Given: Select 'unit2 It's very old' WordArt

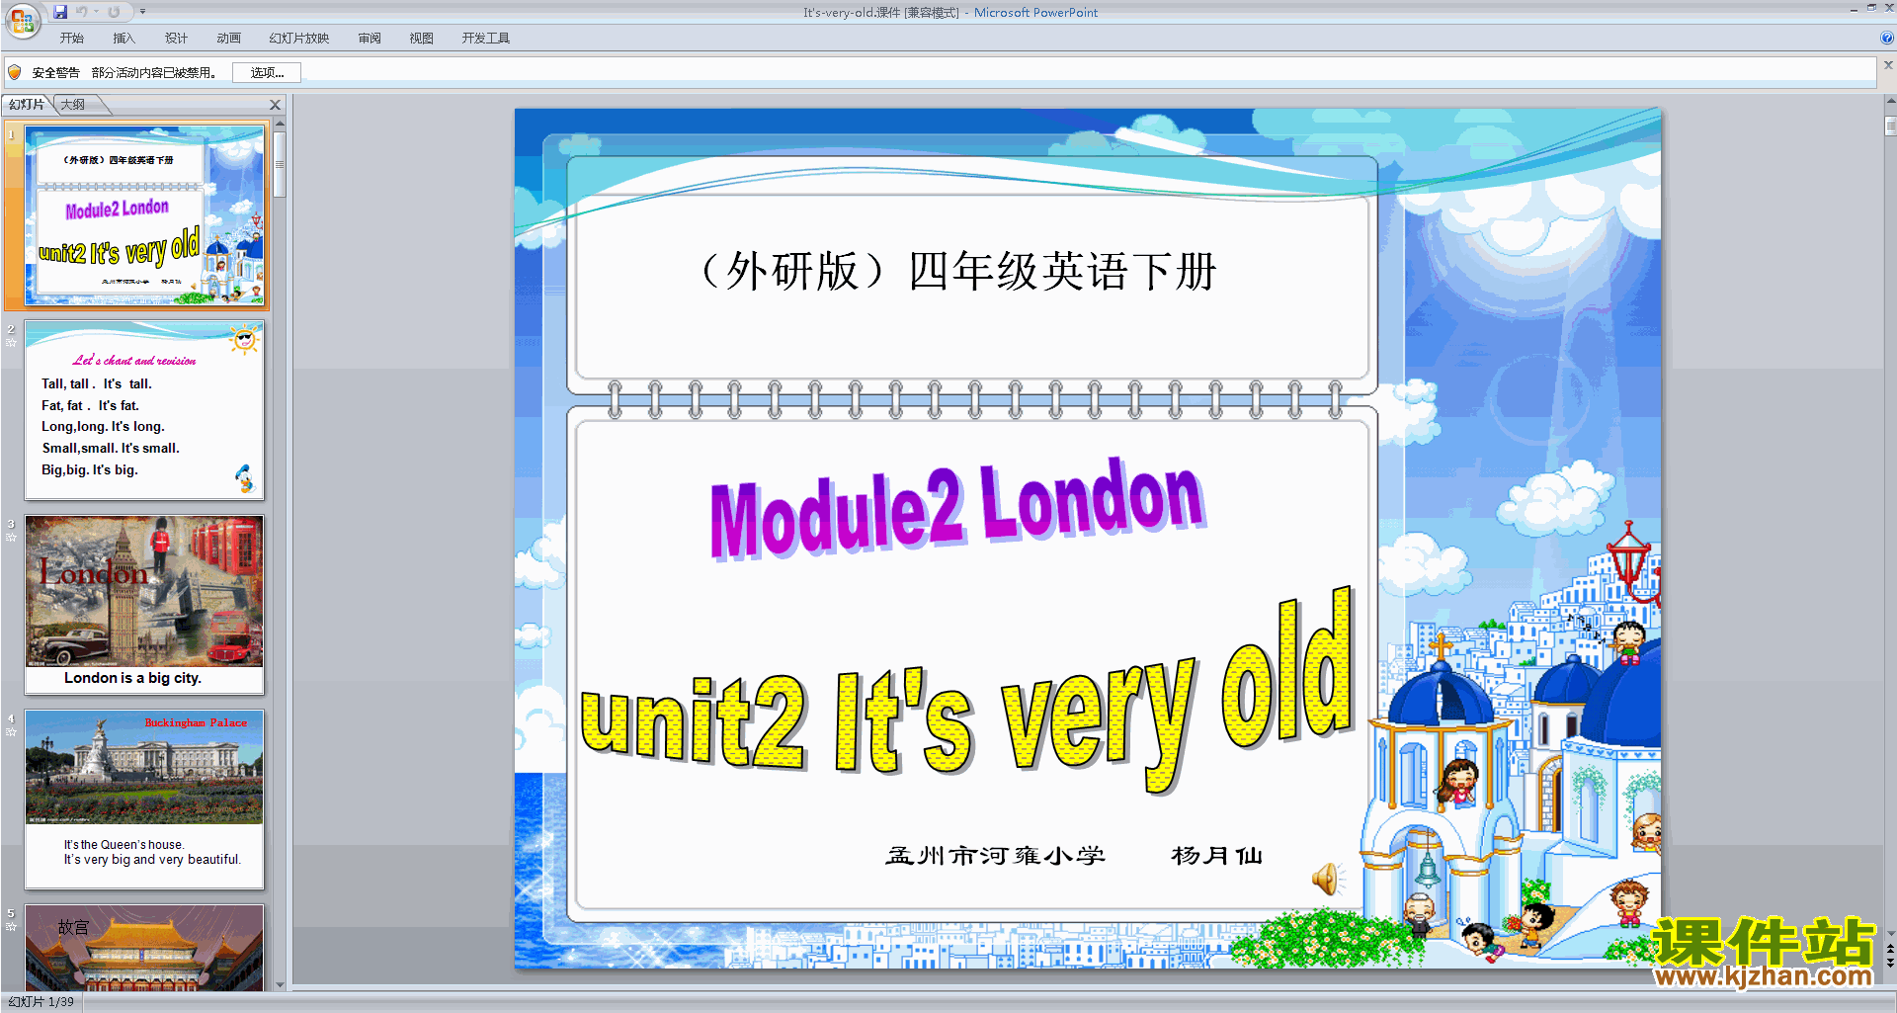Looking at the screenshot, I should (x=966, y=692).
